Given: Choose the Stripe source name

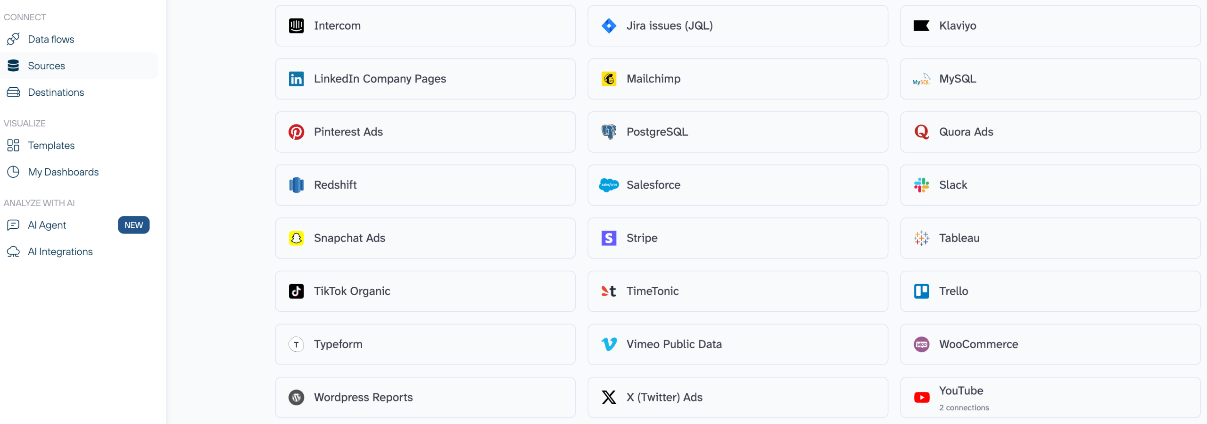Looking at the screenshot, I should pyautogui.click(x=642, y=238).
